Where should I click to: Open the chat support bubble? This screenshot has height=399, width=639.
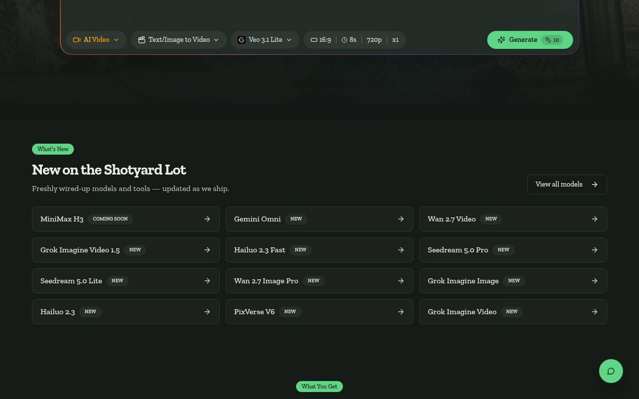611,371
